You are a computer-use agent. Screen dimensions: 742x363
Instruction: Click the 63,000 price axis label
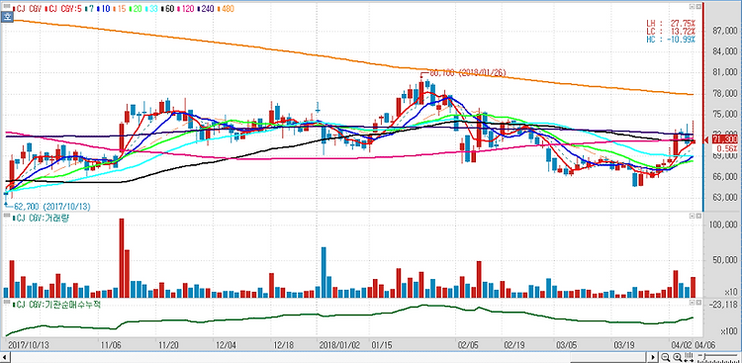pos(725,198)
